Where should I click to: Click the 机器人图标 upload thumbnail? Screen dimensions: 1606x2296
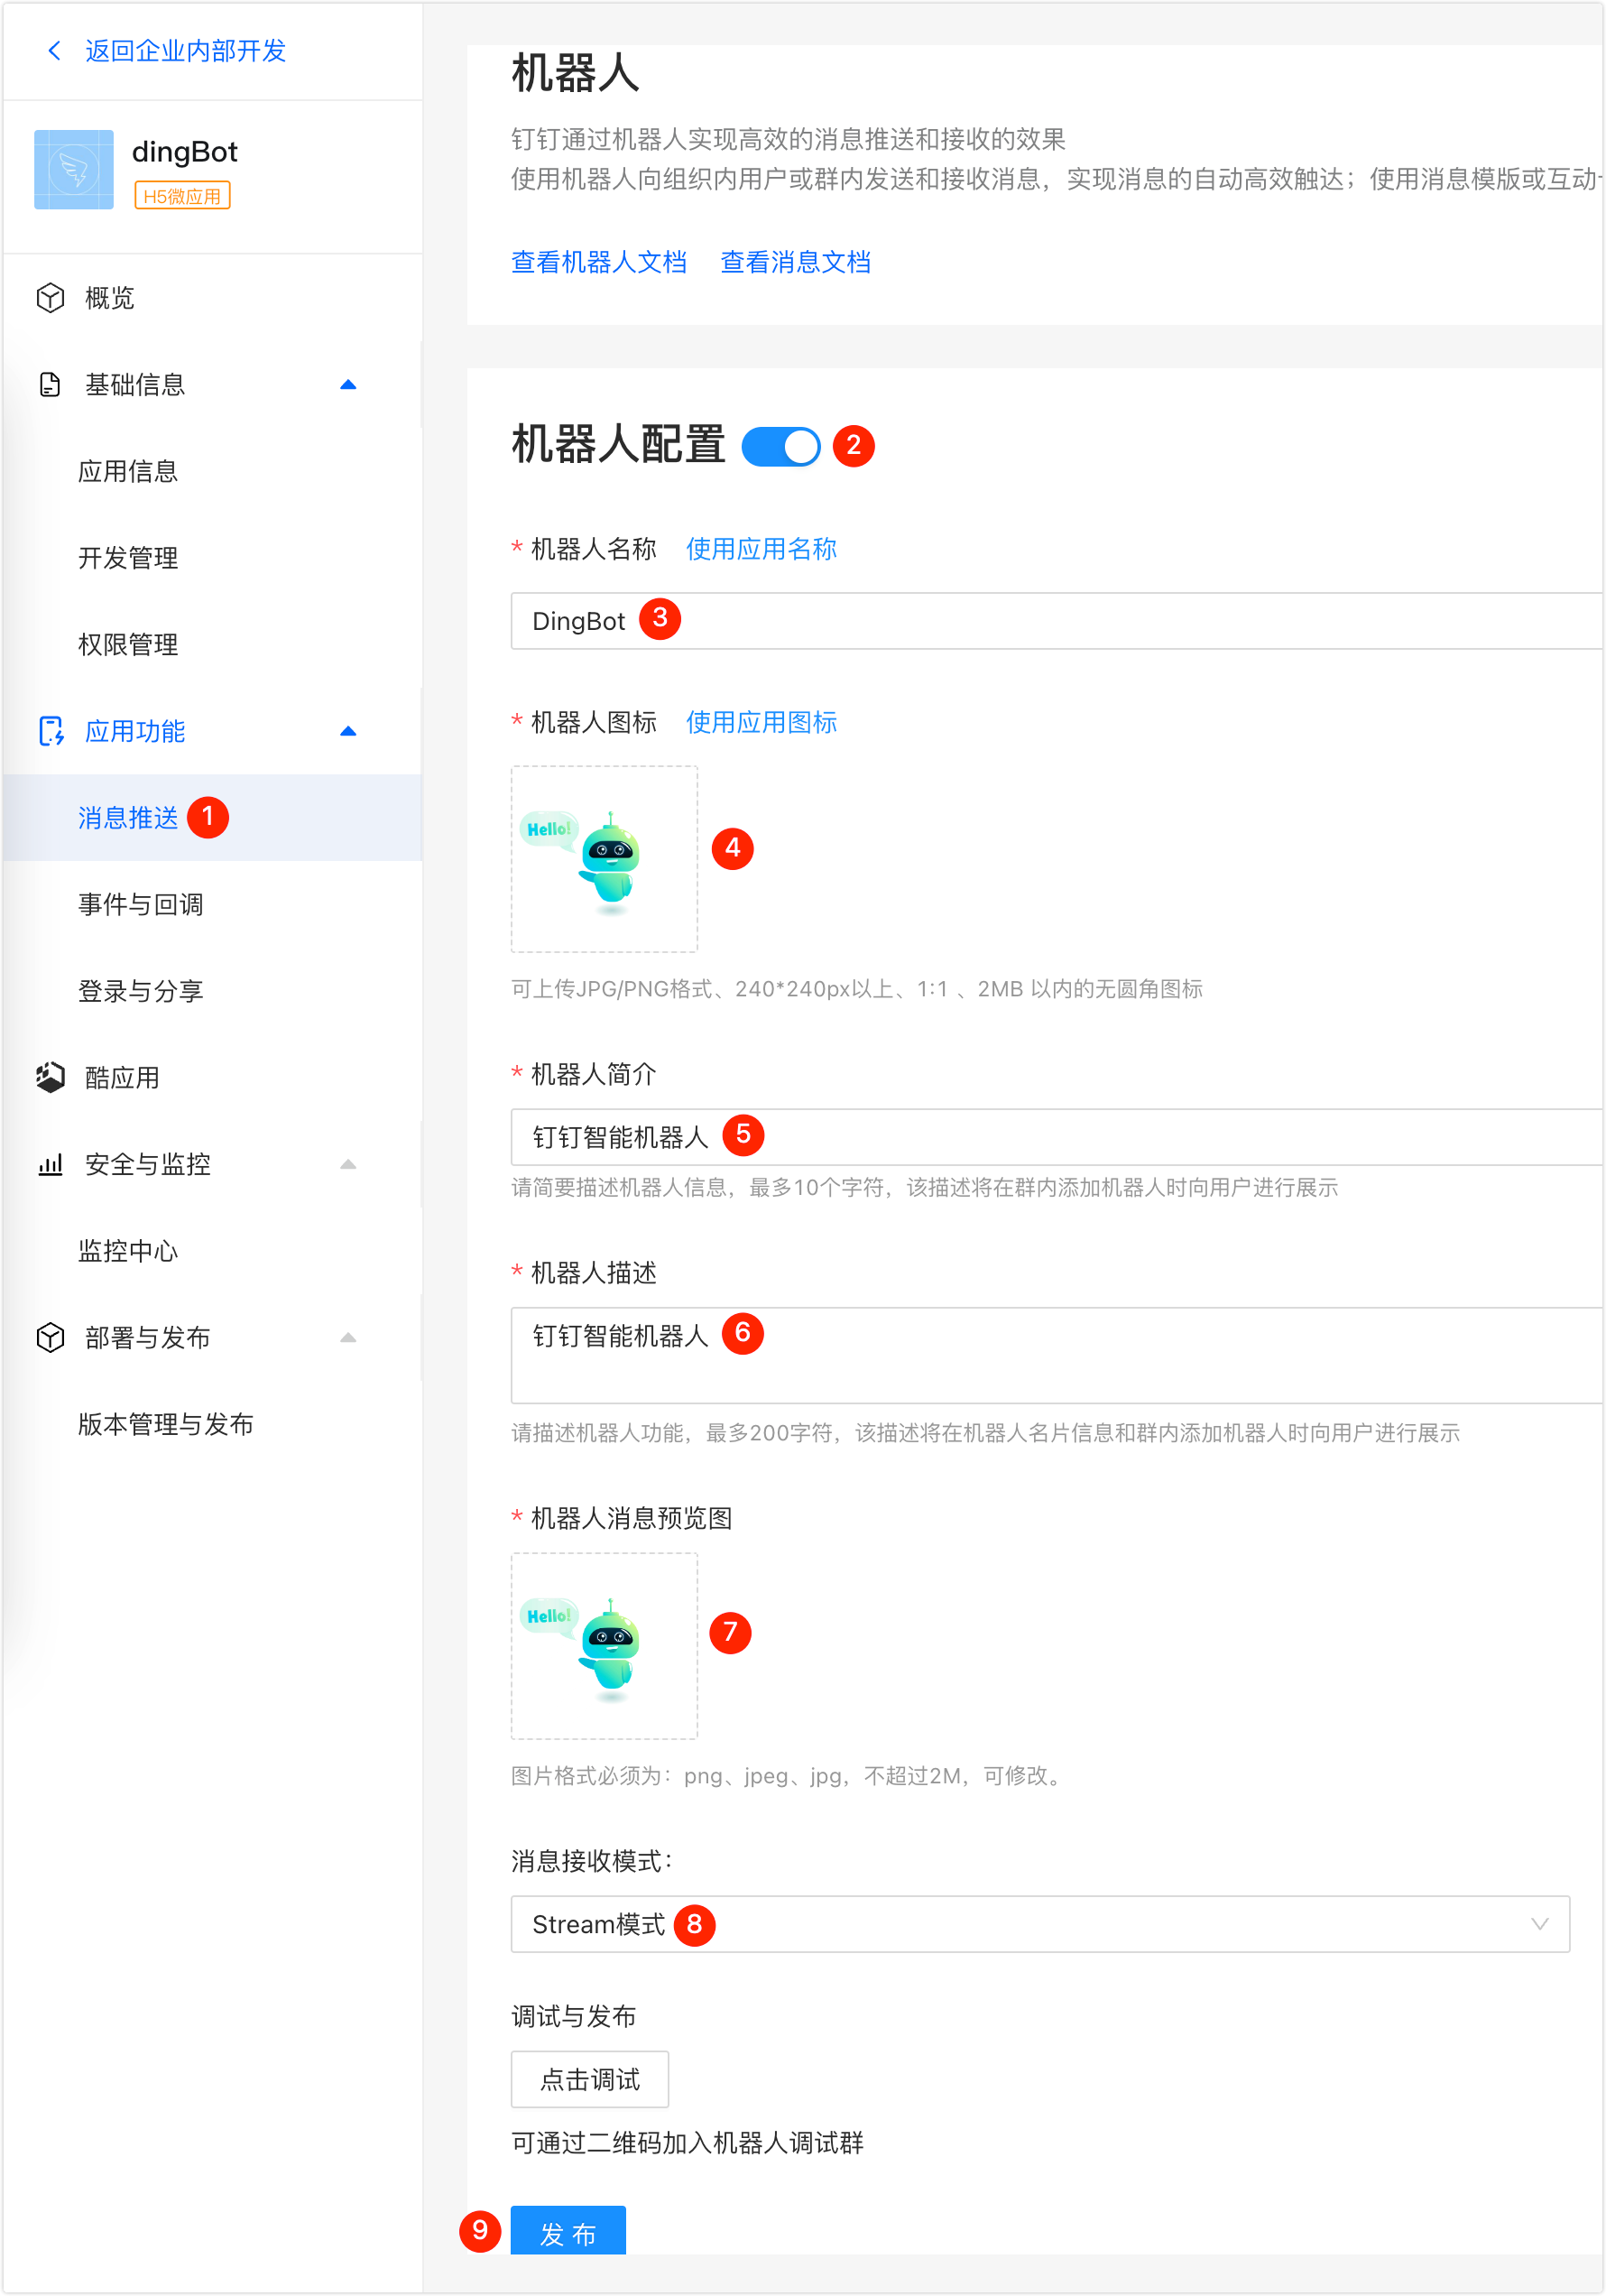[604, 859]
